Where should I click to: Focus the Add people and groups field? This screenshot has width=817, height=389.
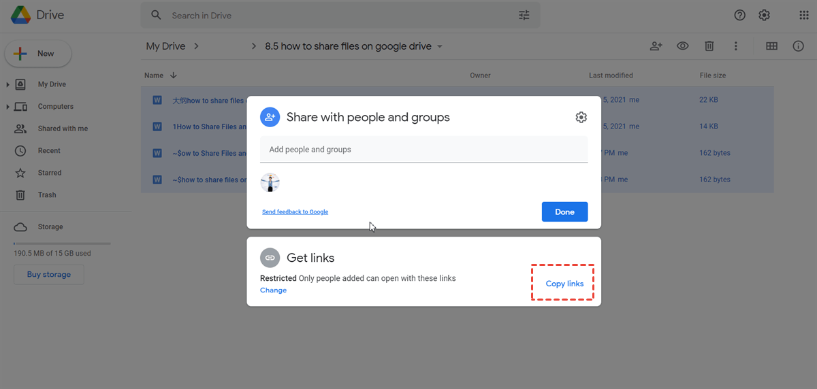[x=423, y=150]
